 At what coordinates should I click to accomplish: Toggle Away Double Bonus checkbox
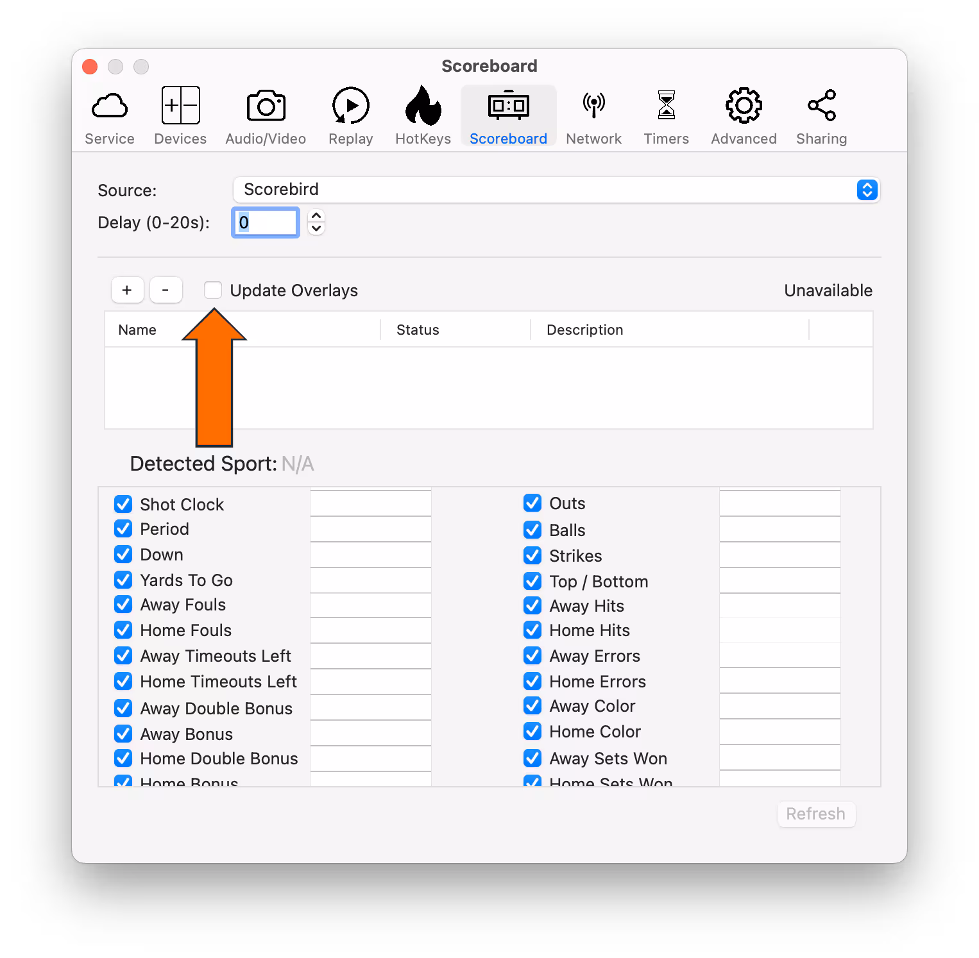(x=123, y=708)
